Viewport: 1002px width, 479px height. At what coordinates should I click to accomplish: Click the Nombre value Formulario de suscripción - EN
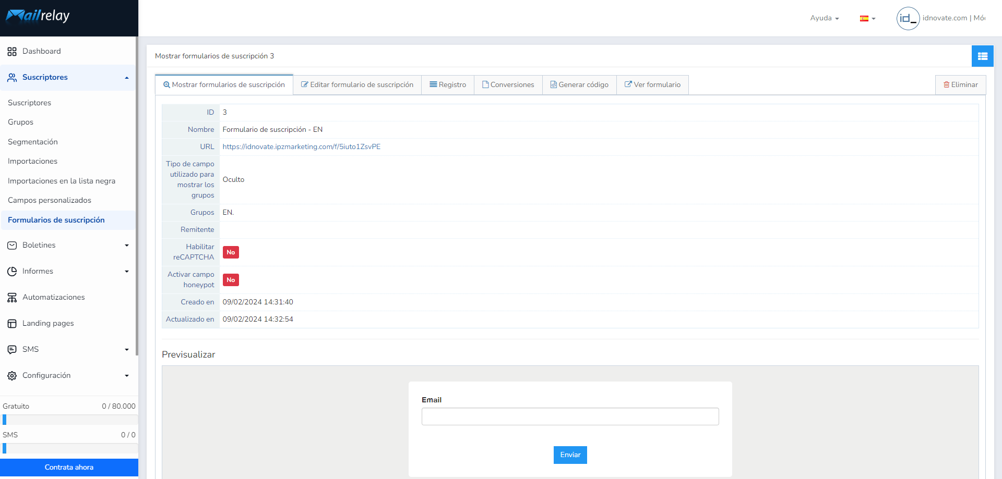pos(272,130)
